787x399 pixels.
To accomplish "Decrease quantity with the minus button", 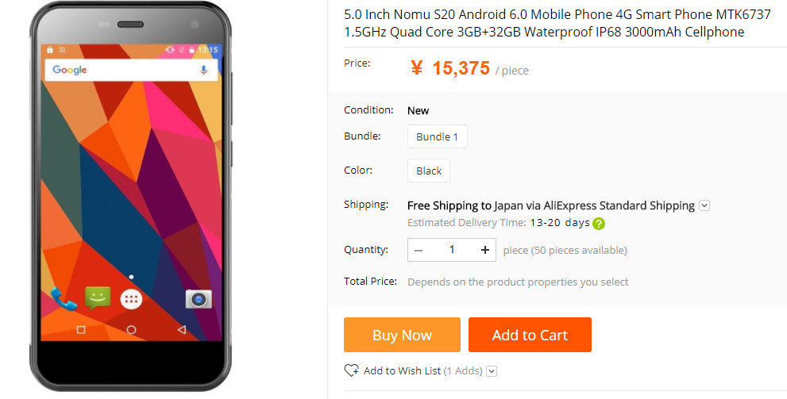I will [419, 250].
